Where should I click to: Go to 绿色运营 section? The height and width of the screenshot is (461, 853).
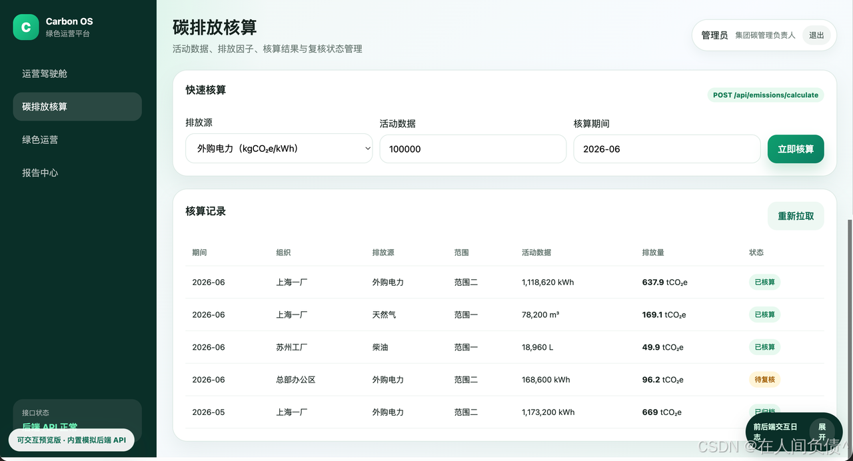tap(77, 140)
